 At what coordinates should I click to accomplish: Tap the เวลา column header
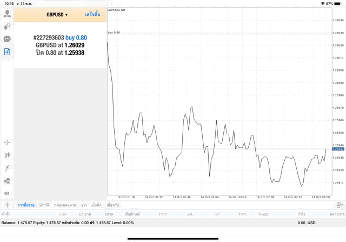63,214
